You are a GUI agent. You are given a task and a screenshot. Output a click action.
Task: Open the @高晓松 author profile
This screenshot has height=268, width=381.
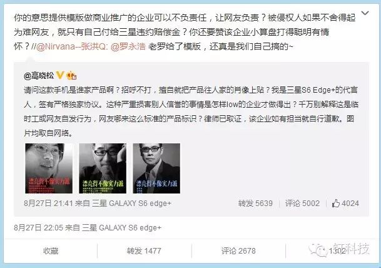[x=39, y=76]
